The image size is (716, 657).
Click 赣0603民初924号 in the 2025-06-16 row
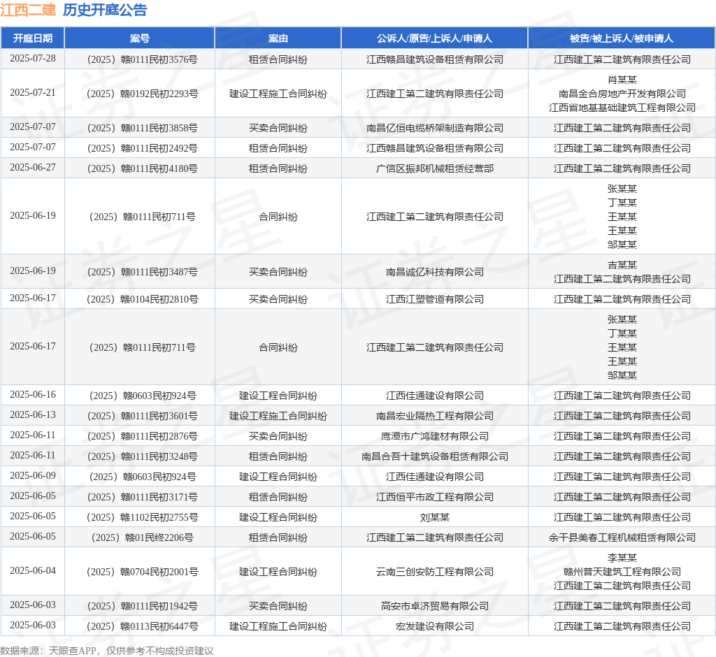pos(143,396)
